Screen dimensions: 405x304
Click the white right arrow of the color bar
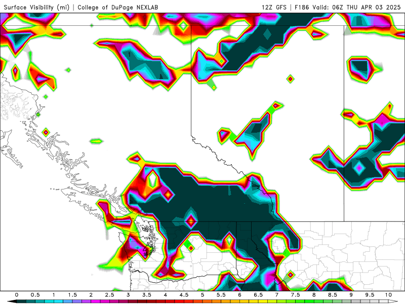393,301
